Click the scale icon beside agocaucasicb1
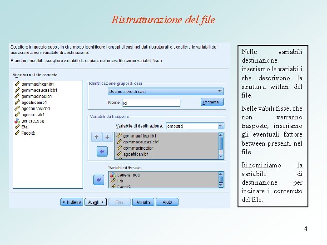 coord(17,108)
